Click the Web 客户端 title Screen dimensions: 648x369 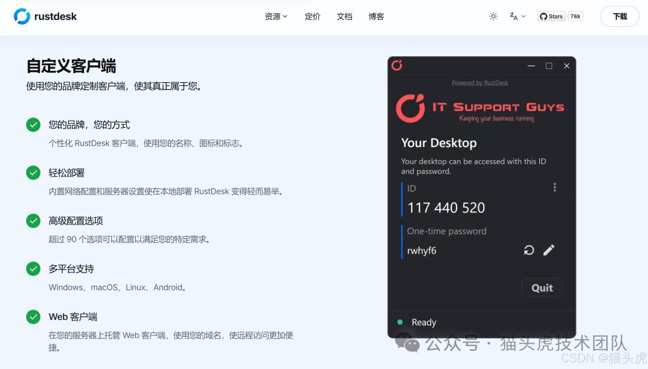[73, 317]
